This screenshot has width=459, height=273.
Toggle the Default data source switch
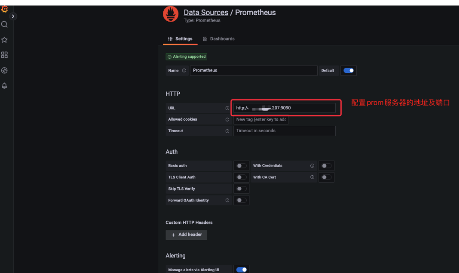pyautogui.click(x=348, y=71)
